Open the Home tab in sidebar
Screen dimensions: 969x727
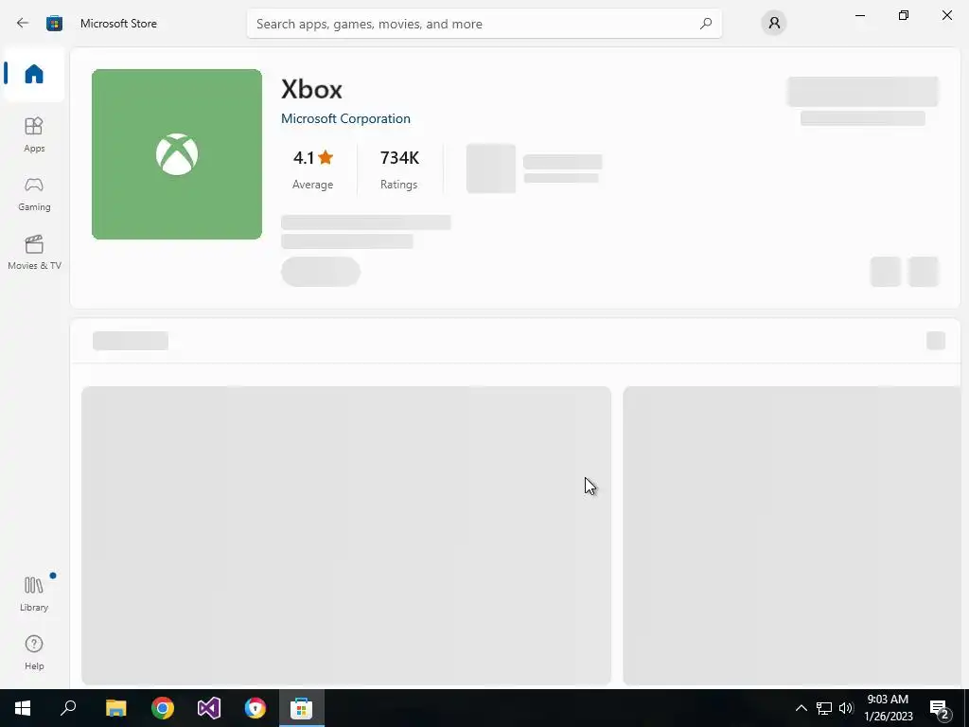34,74
